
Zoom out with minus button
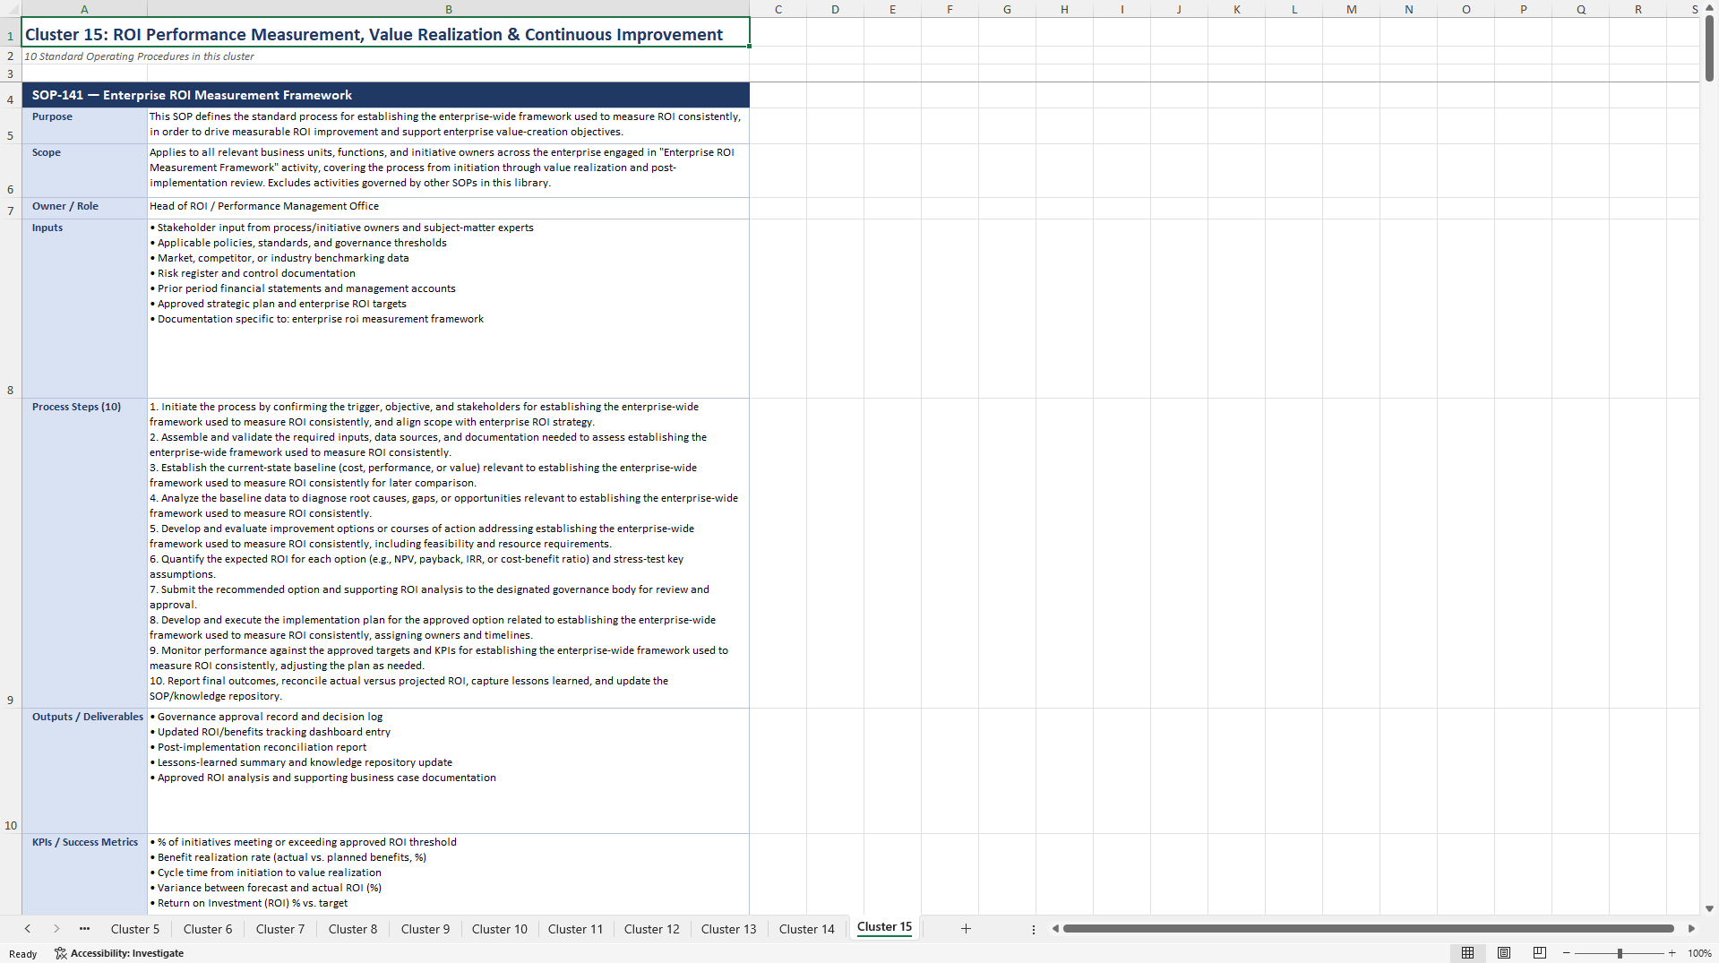coord(1567,953)
